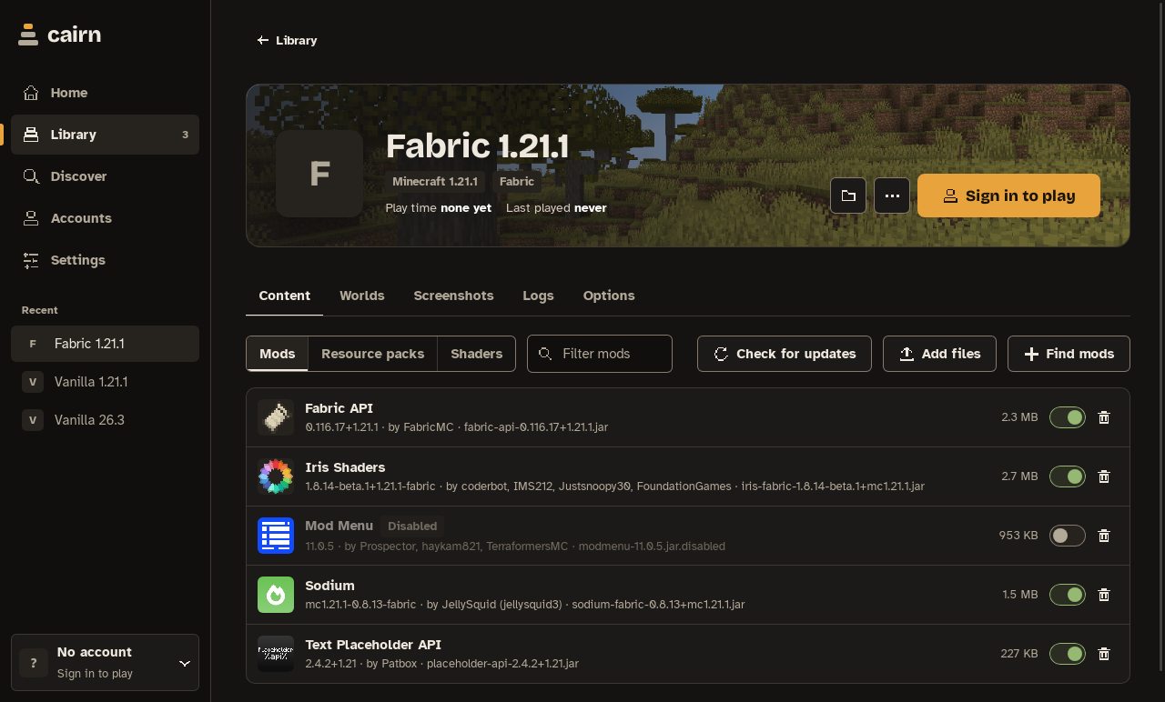Viewport: 1165px width, 702px height.
Task: Remove Sodium using its trash icon
Action: coord(1104,595)
